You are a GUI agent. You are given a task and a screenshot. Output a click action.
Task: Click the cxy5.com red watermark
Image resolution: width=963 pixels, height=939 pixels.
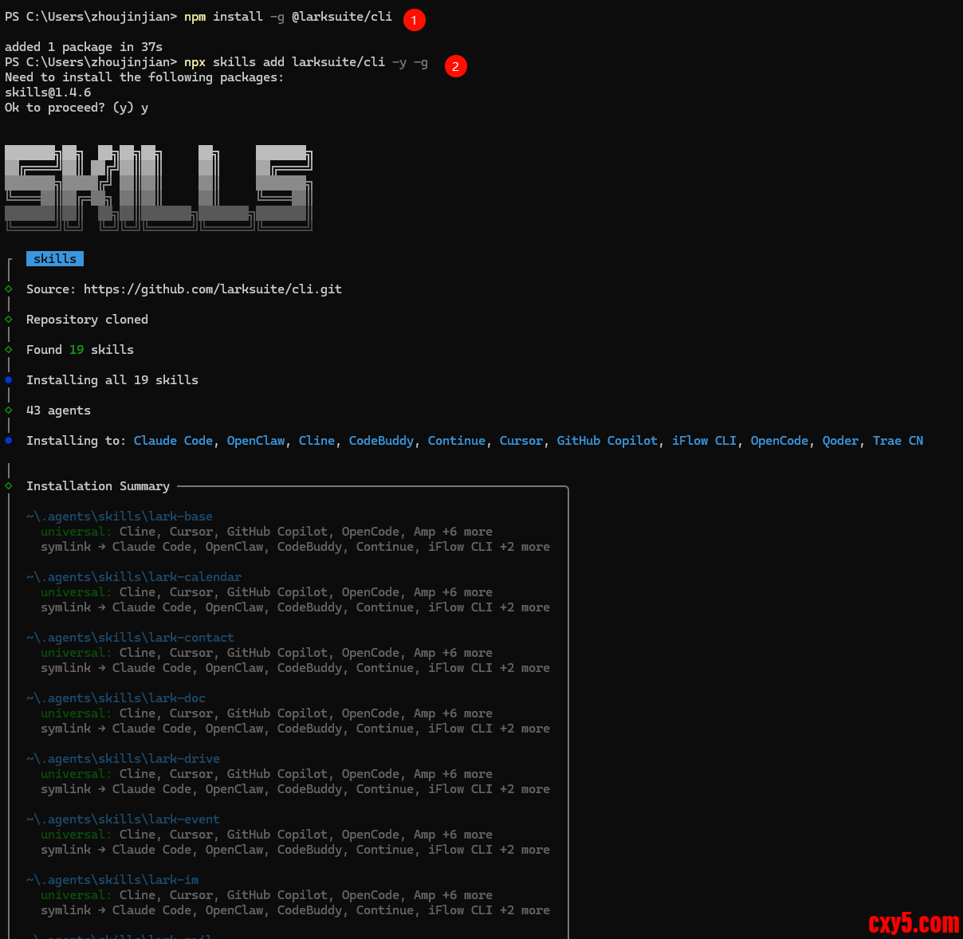click(914, 923)
